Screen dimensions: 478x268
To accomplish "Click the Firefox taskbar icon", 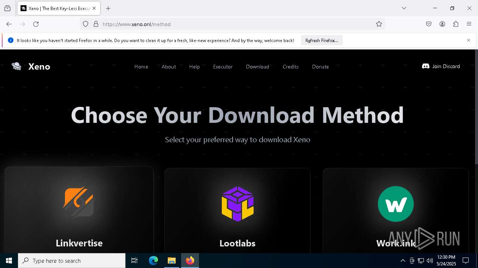I will click(190, 261).
